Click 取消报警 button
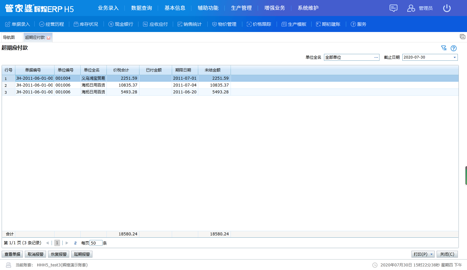 coord(35,254)
